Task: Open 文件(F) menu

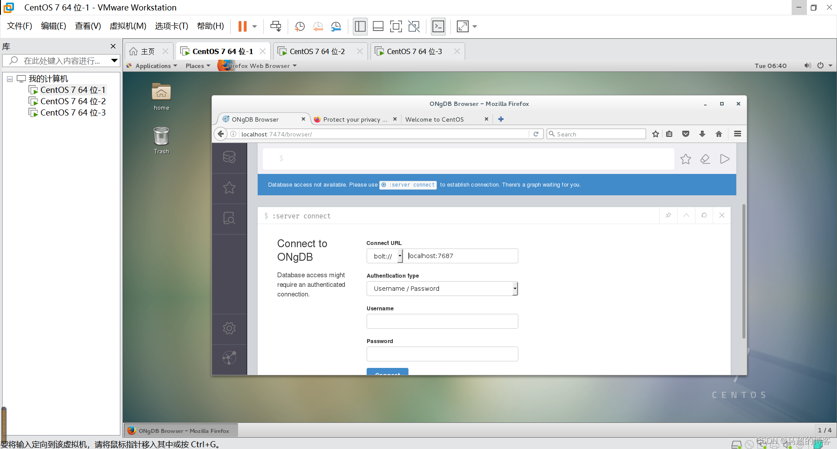Action: (x=20, y=26)
